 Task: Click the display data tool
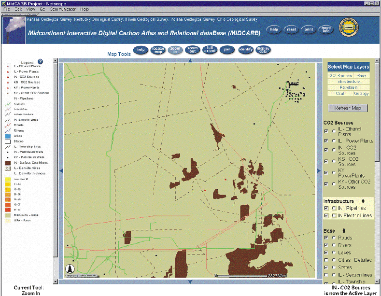pos(263,50)
